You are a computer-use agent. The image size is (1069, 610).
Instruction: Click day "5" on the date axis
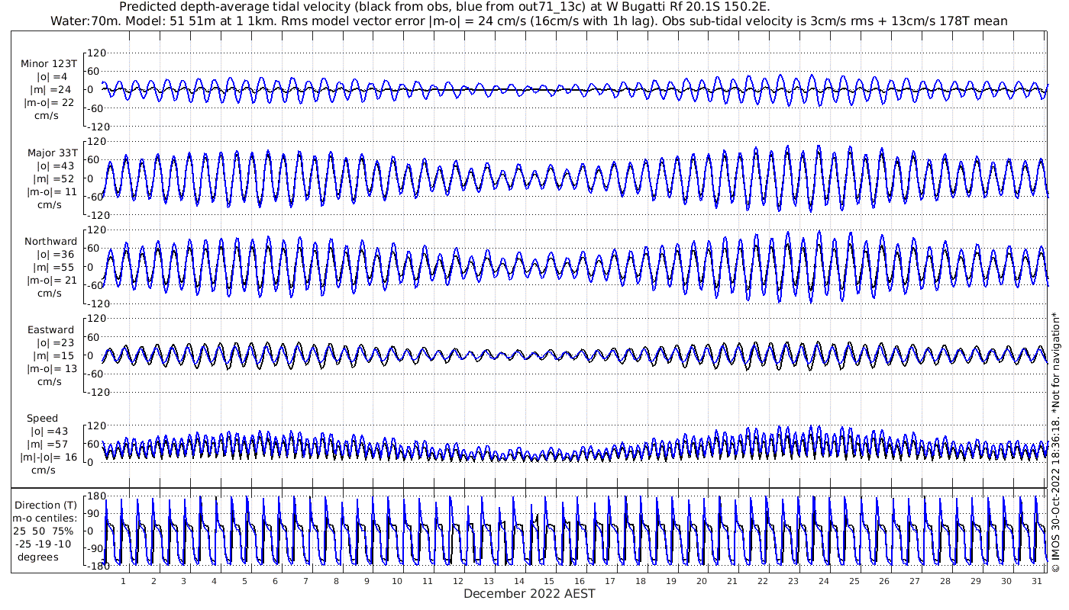coord(244,581)
